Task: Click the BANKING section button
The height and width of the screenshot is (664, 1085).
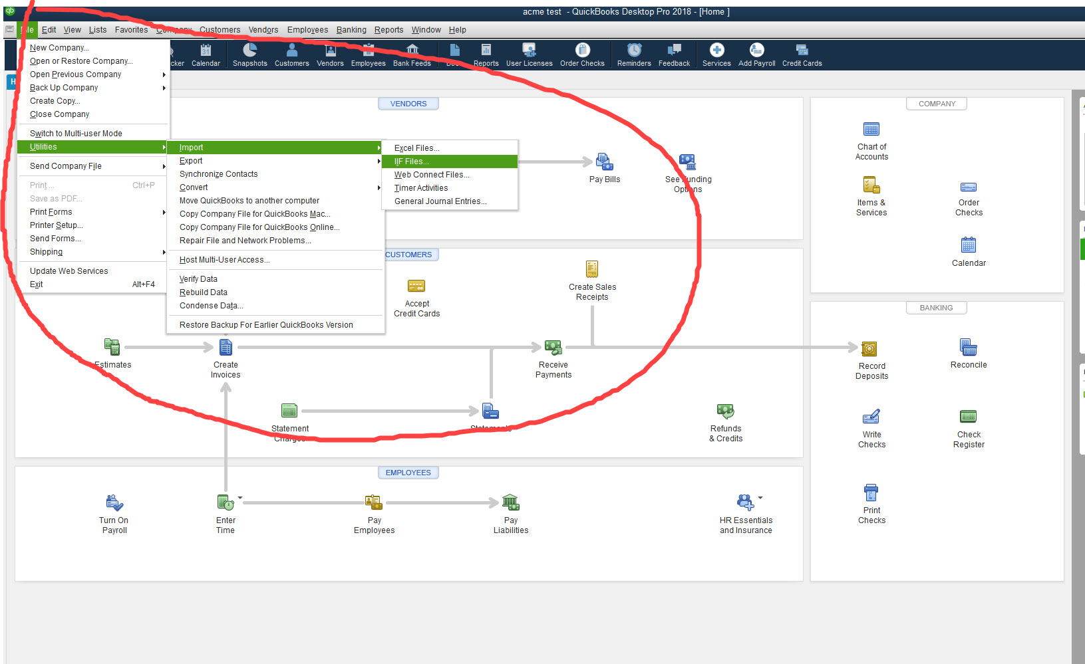Action: pyautogui.click(x=936, y=308)
